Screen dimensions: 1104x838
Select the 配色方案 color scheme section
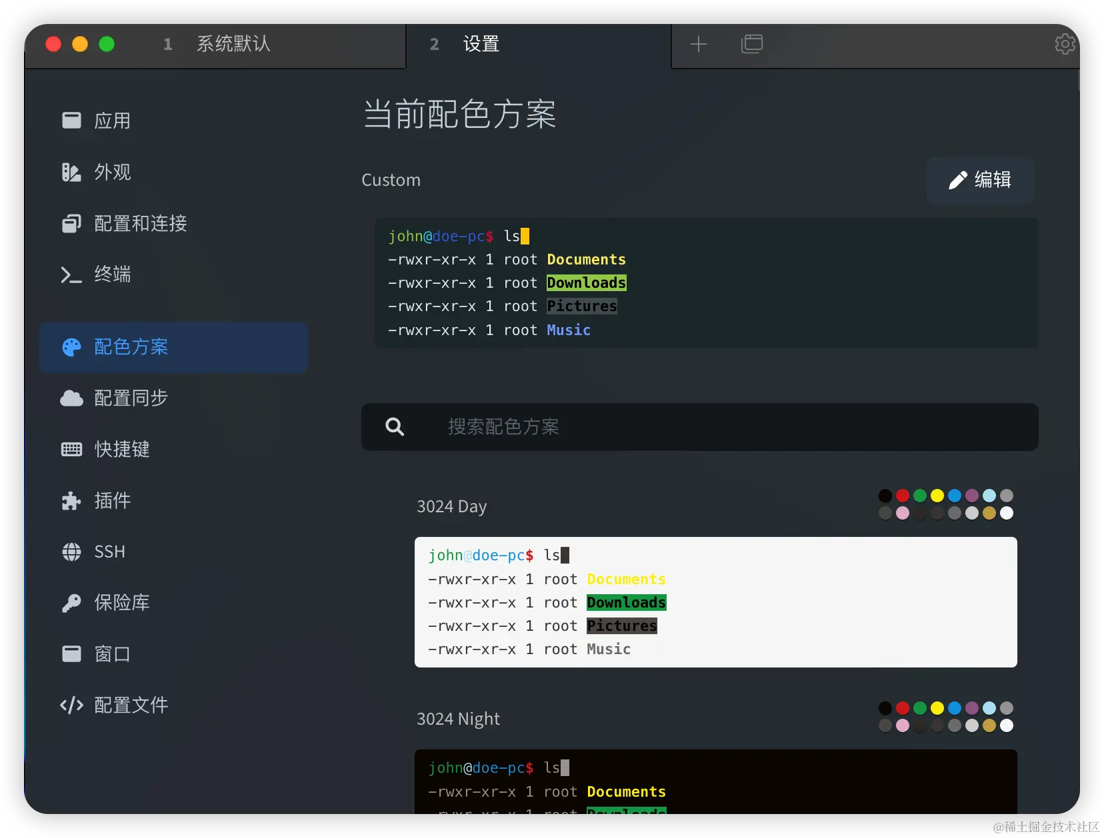[x=173, y=347]
